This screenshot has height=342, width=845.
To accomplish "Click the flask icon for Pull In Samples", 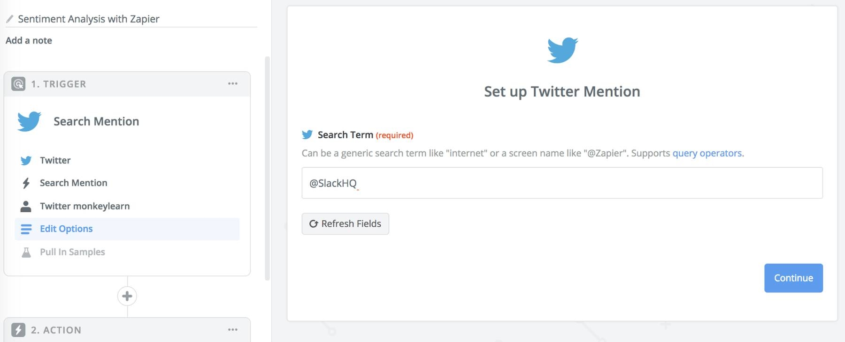I will pyautogui.click(x=26, y=253).
